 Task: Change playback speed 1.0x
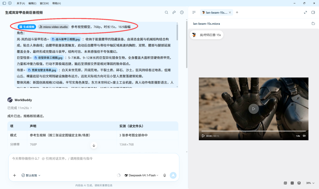tap(298, 136)
